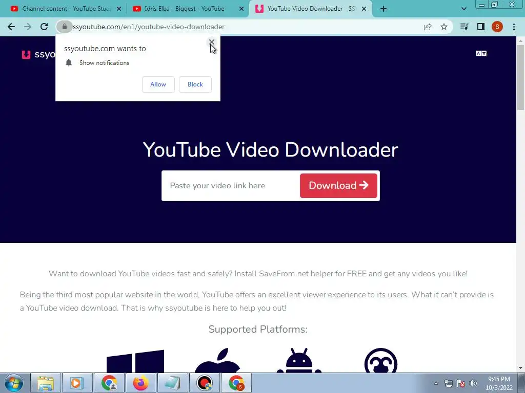Click the volume tray icon
Screen dimensions: 525x393
473,383
